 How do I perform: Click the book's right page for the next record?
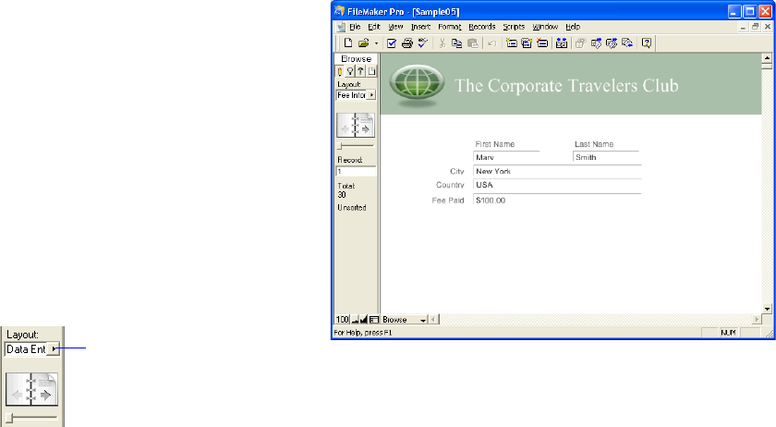[365, 126]
